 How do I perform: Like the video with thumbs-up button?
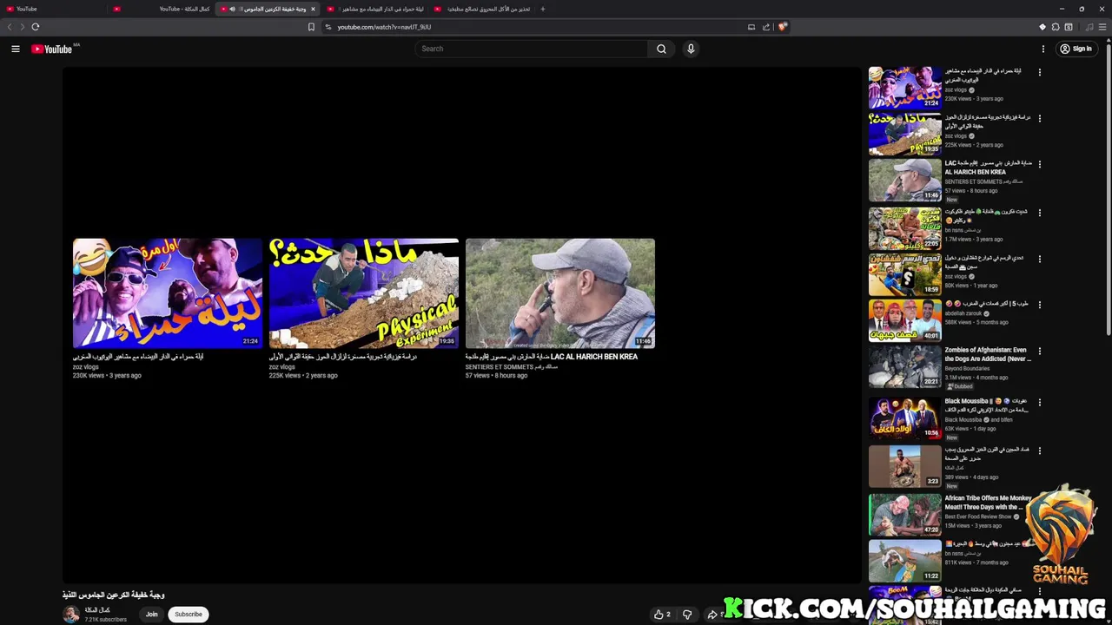click(663, 615)
